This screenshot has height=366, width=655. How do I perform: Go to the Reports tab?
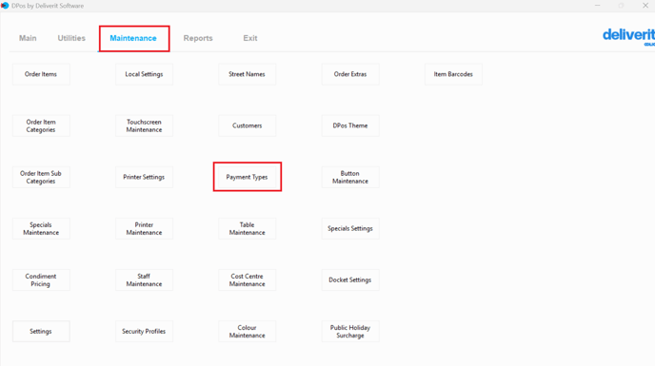pyautogui.click(x=198, y=38)
